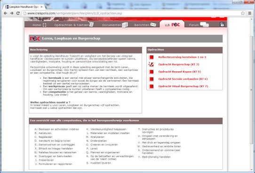The height and width of the screenshot is (173, 255).
Task: Click competency 'Formuleren en rapporteren'
Action: 56,164
